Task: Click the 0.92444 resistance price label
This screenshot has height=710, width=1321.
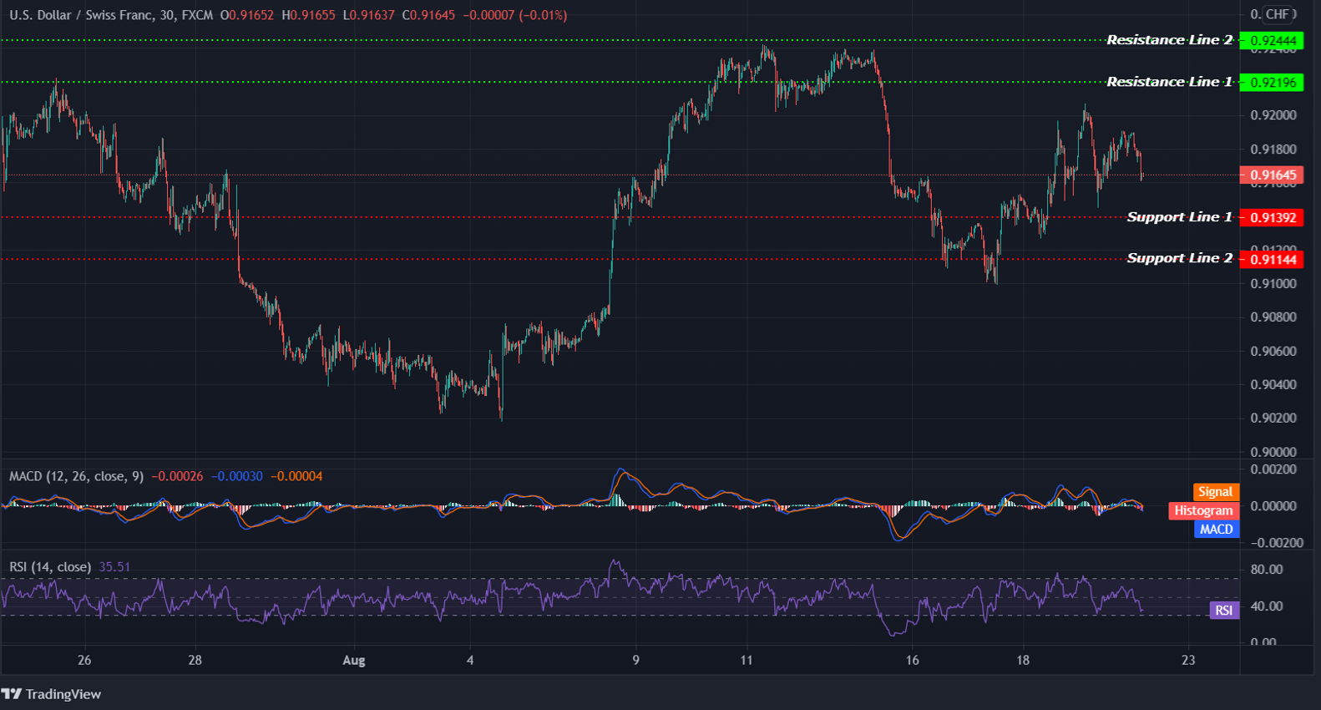Action: pyautogui.click(x=1272, y=41)
